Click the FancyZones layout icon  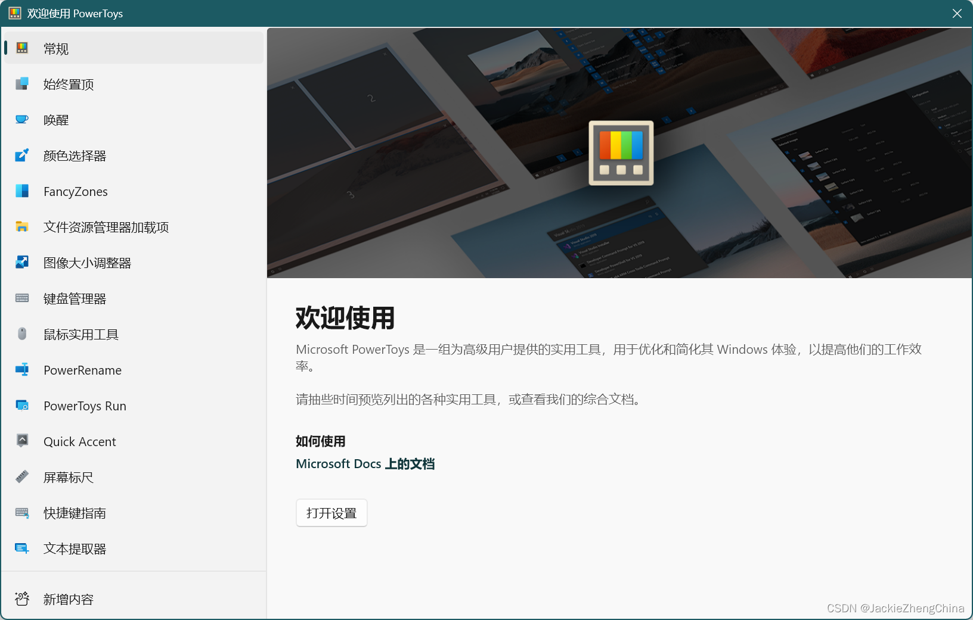pos(22,191)
